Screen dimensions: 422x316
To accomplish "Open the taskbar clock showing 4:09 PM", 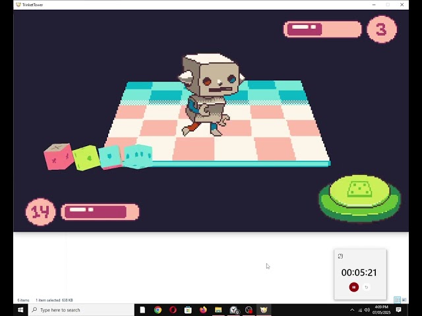I will tap(381, 310).
